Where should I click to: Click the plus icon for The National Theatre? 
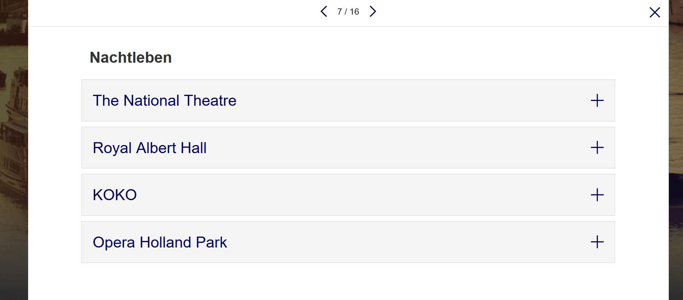[597, 100]
